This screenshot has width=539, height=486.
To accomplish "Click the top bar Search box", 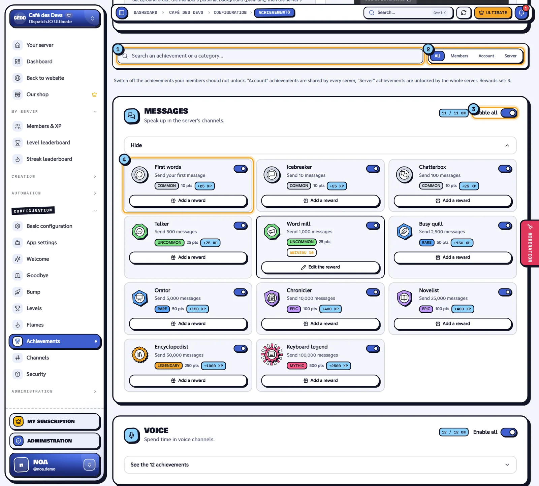I will click(x=408, y=13).
